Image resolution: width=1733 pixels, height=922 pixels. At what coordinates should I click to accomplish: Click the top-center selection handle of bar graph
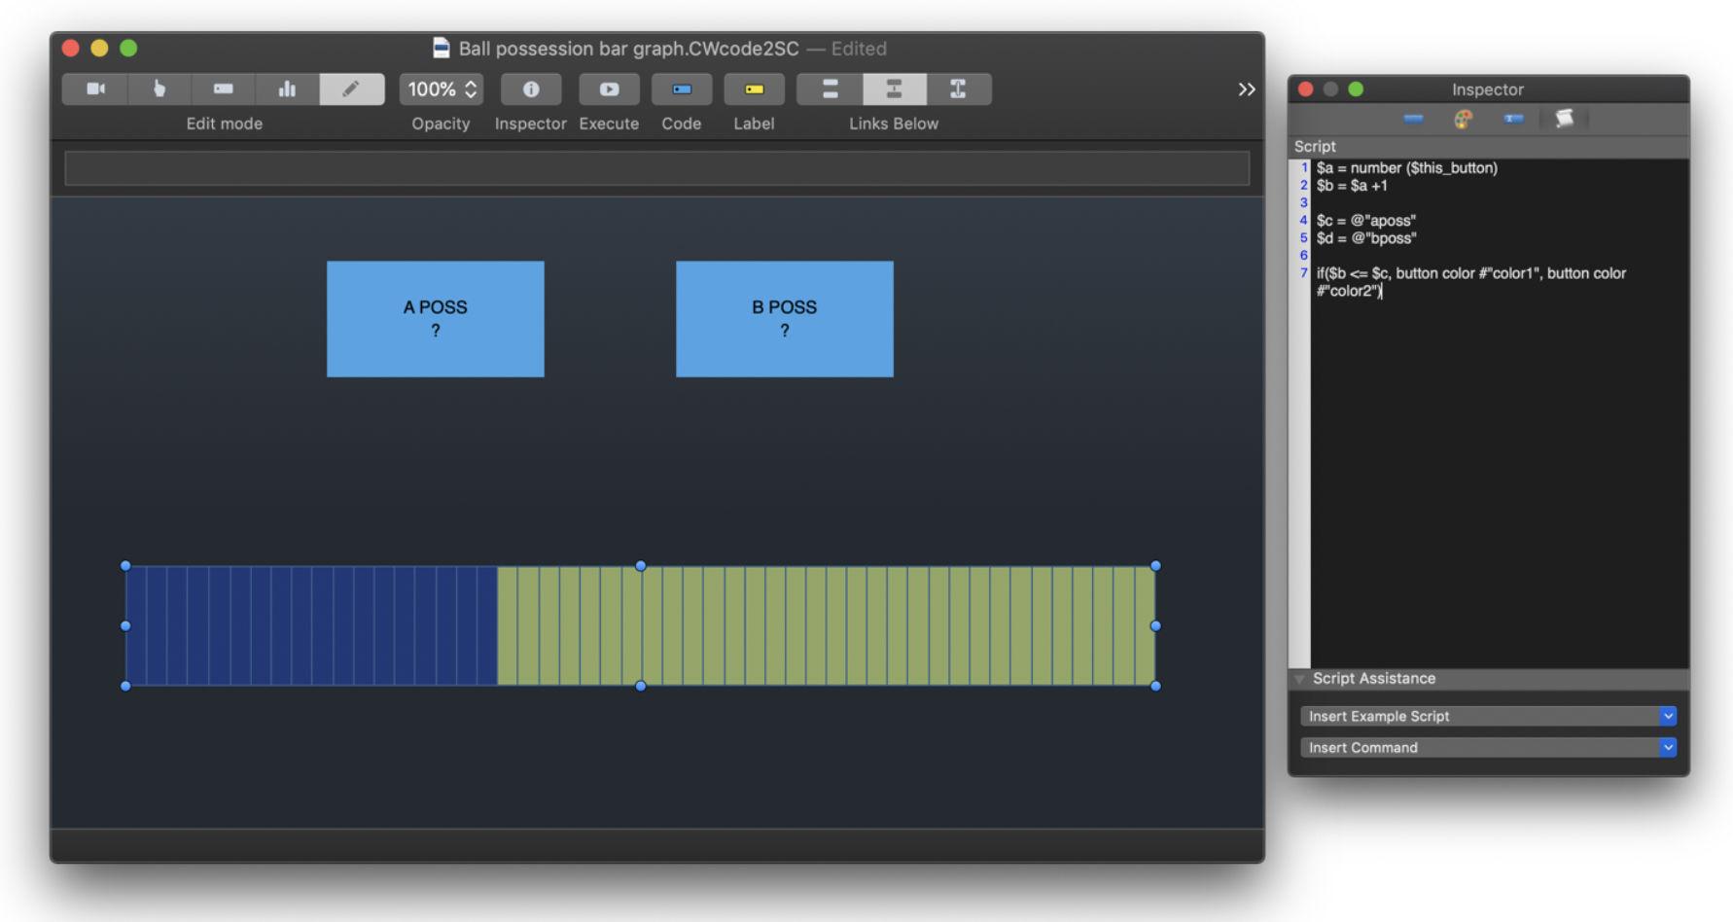pyautogui.click(x=641, y=565)
